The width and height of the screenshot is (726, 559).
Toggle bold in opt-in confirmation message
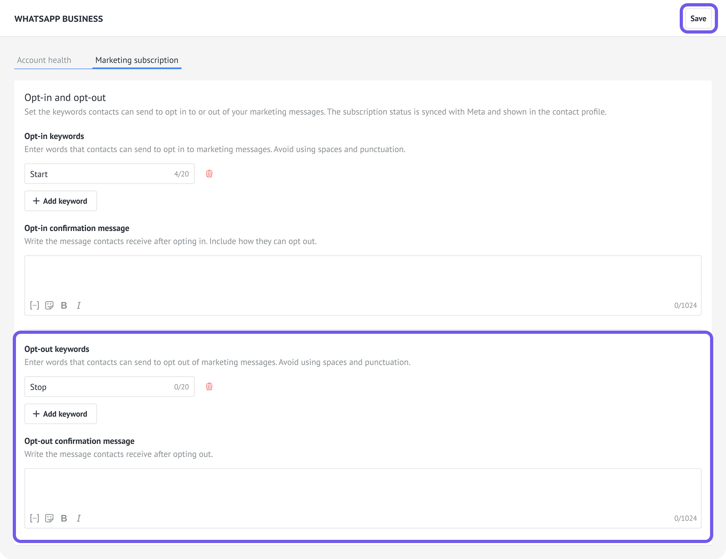(64, 305)
